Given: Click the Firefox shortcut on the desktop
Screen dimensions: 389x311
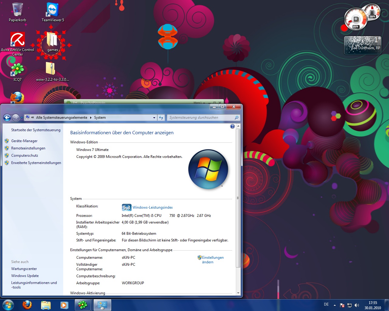Looking at the screenshot, I should pos(17,98).
